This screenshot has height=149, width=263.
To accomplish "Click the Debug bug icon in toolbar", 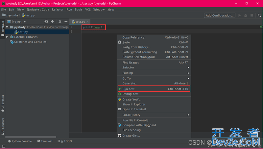I will (x=246, y=15).
